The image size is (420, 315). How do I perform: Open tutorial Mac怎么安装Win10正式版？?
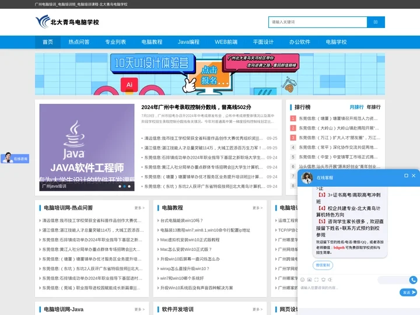click(185, 250)
